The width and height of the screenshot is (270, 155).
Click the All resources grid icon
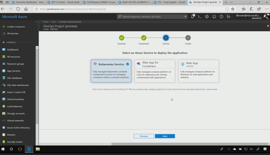pos(4,57)
